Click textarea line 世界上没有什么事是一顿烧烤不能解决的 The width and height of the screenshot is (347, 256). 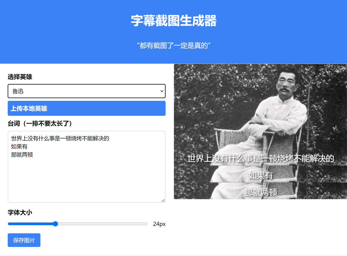tap(60, 138)
